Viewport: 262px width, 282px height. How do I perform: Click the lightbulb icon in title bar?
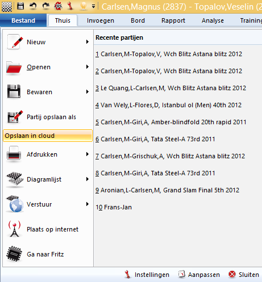83,6
